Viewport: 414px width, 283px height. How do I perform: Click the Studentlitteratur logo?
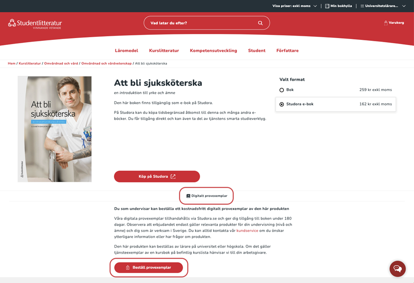pos(35,24)
